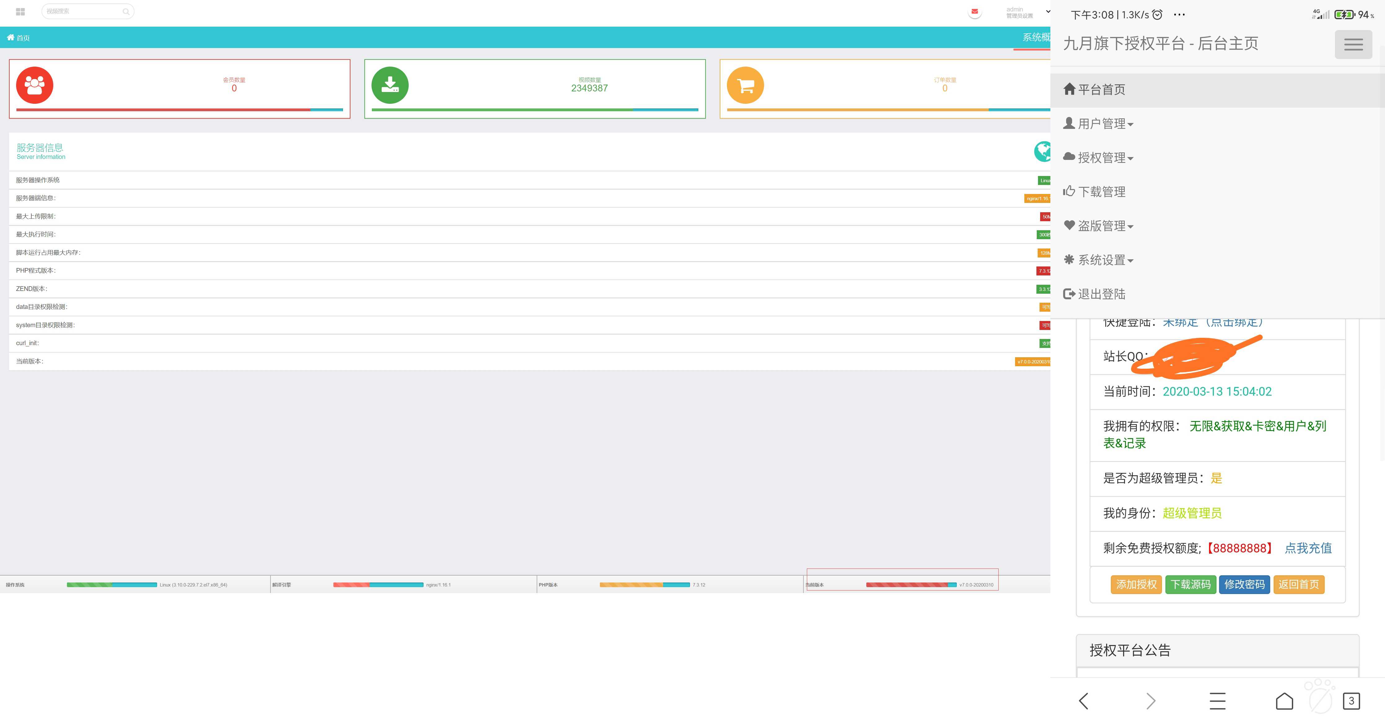Click the 添加授权 button
The image size is (1385, 725).
pyautogui.click(x=1136, y=584)
